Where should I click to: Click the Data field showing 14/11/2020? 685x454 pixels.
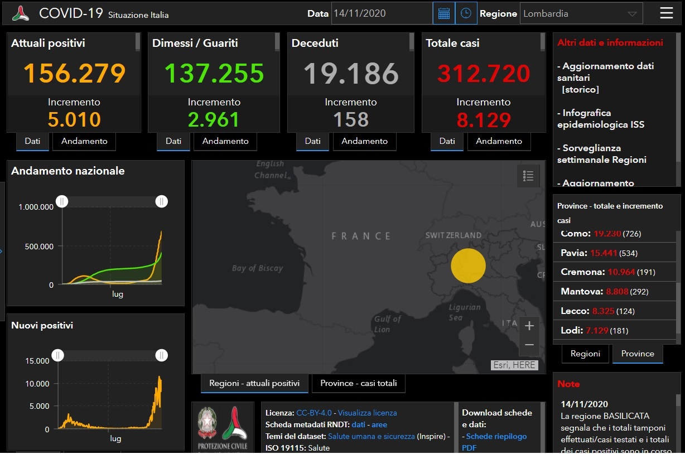(382, 13)
